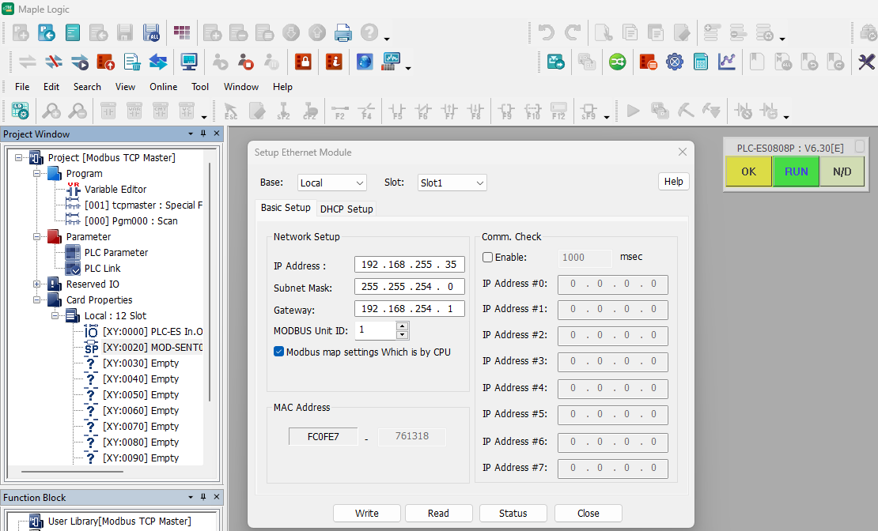This screenshot has width=878, height=531.
Task: Click the line chart trend icon
Action: tap(726, 62)
